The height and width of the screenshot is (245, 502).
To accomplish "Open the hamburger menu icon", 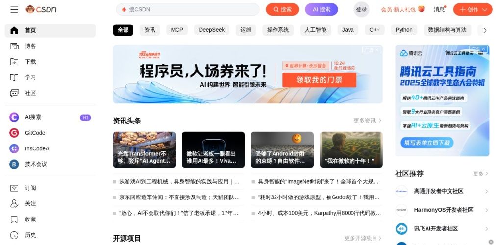I will [14, 10].
